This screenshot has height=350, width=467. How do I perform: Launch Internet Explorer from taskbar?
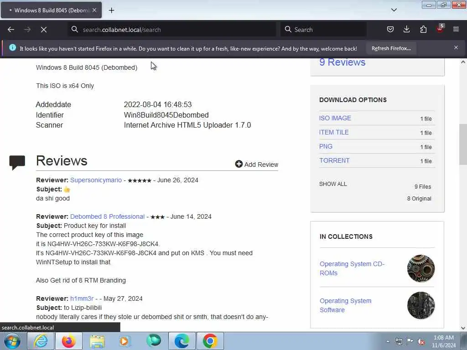(x=41, y=341)
